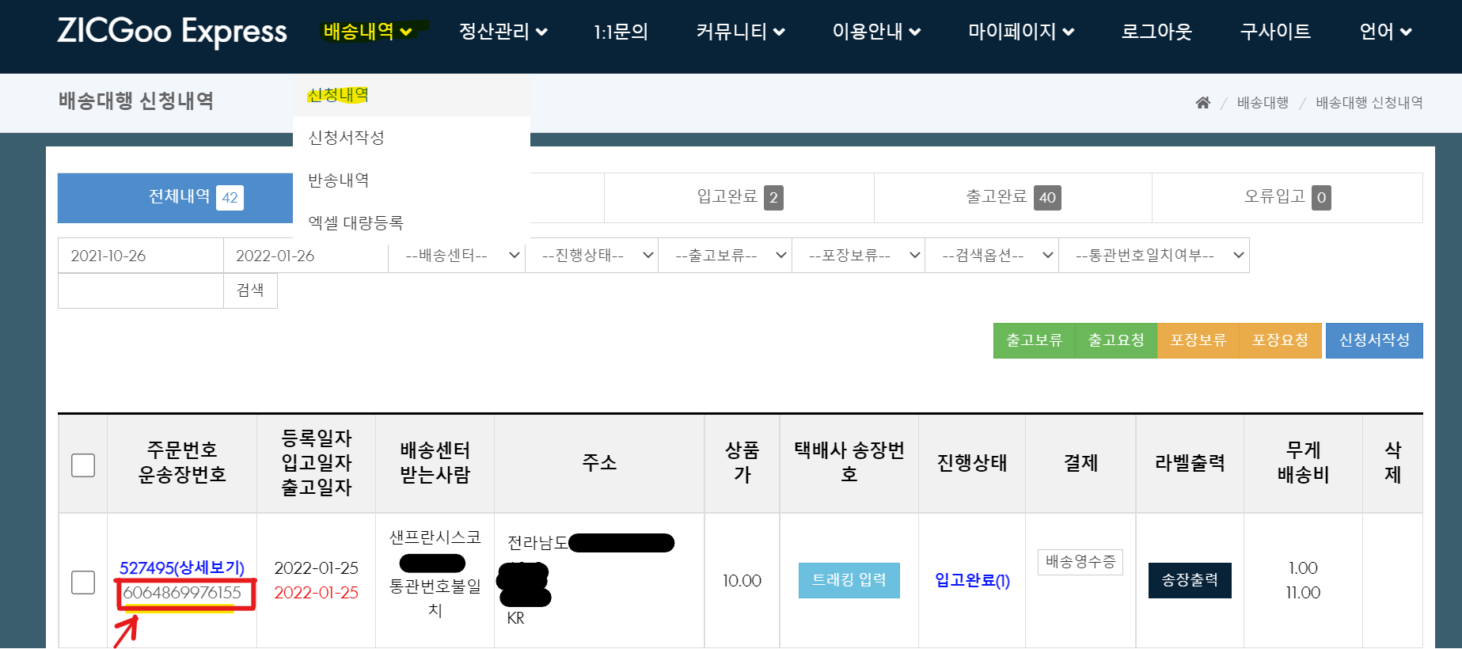1462x649 pixels.
Task: Expand the 언어 language menu
Action: pos(1384,32)
